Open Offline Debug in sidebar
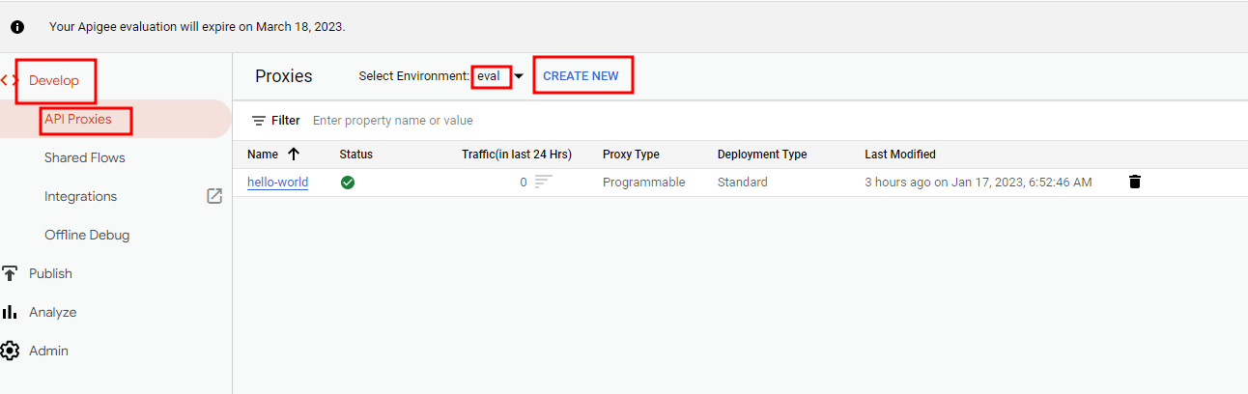Screen dimensions: 1248x394 click(x=87, y=235)
